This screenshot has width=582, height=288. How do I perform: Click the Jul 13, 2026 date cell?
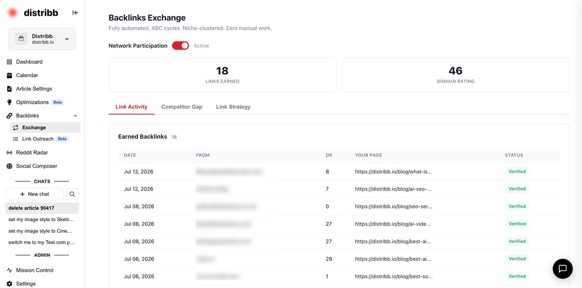pos(138,172)
